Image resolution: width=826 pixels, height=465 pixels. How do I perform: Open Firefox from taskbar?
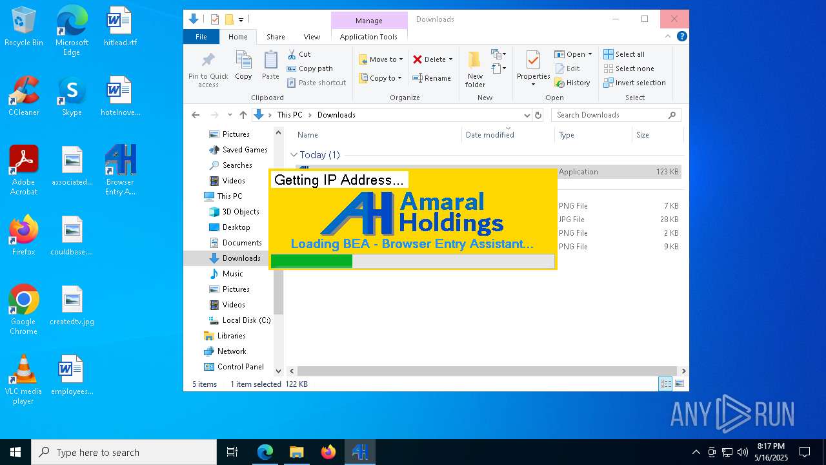[328, 452]
